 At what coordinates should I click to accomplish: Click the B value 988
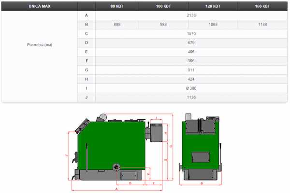pyautogui.click(x=163, y=25)
